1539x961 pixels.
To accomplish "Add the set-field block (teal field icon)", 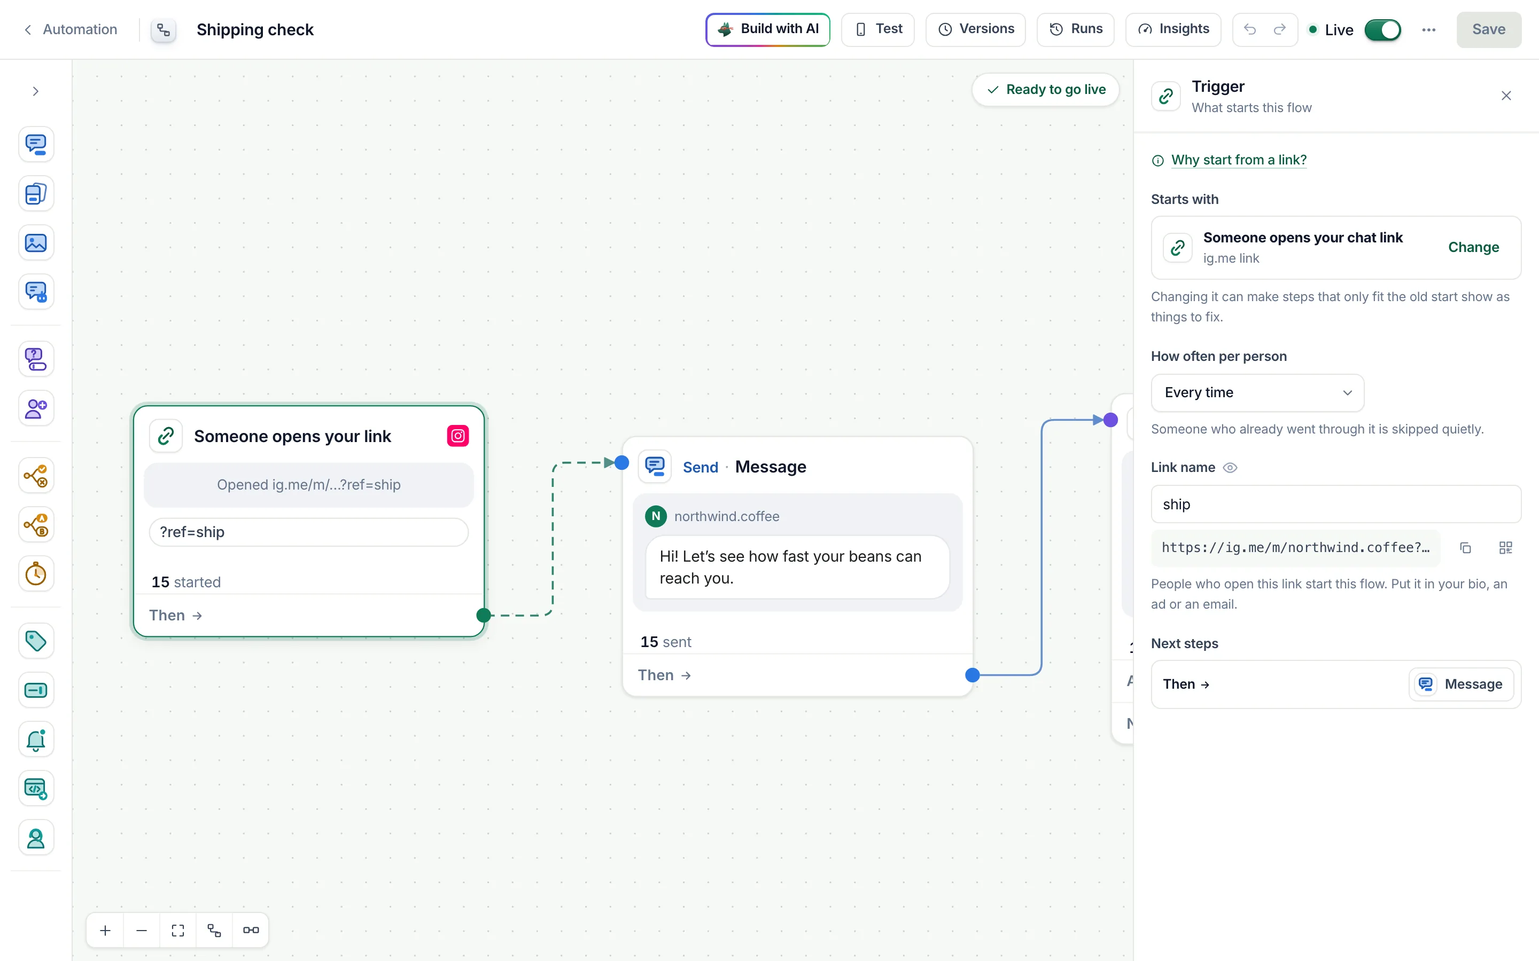I will click(x=36, y=690).
